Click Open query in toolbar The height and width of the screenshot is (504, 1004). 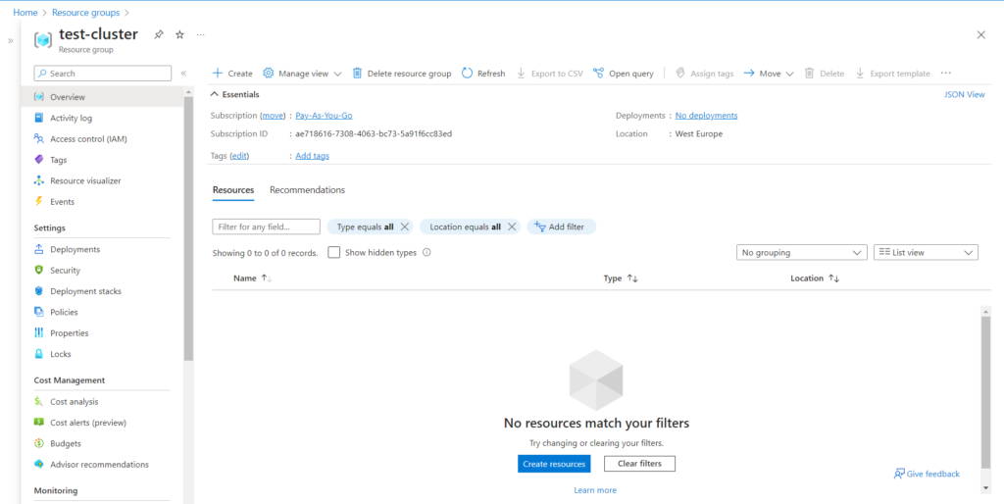coord(624,74)
